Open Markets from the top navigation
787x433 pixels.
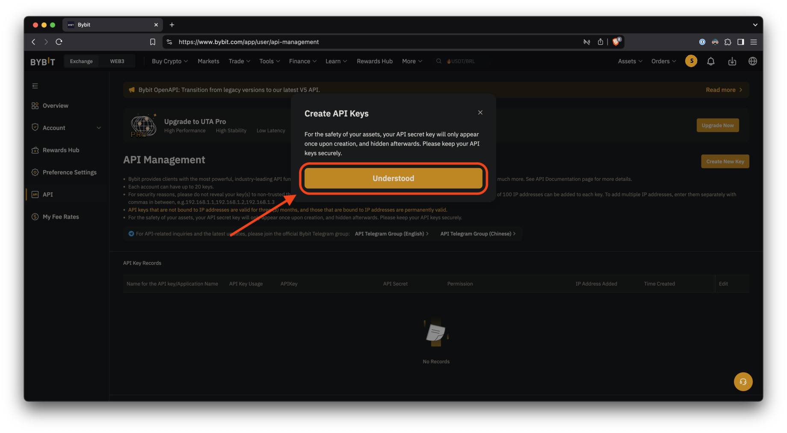[208, 62]
